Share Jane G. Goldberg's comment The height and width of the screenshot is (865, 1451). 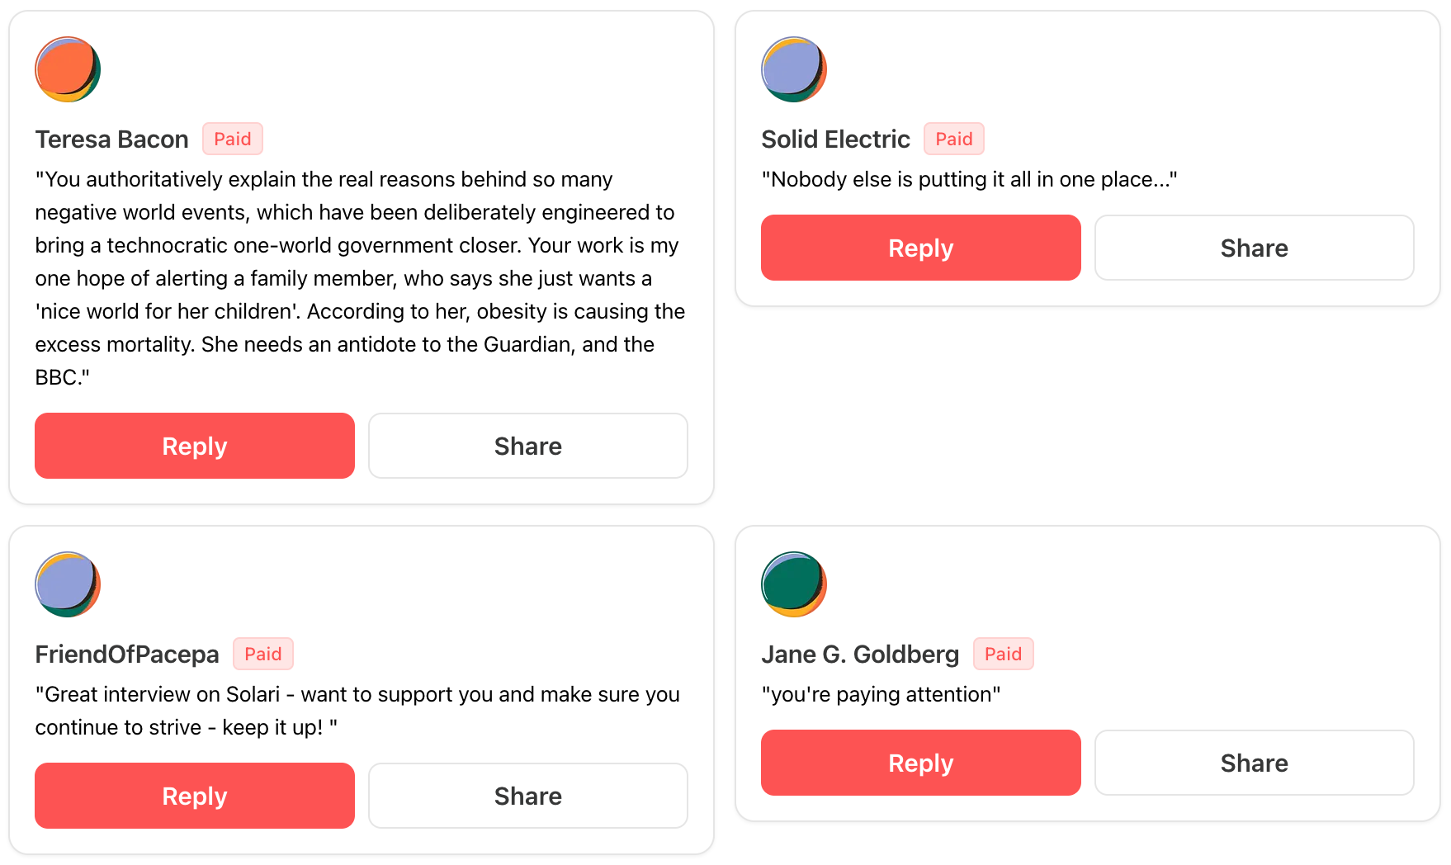click(x=1254, y=763)
